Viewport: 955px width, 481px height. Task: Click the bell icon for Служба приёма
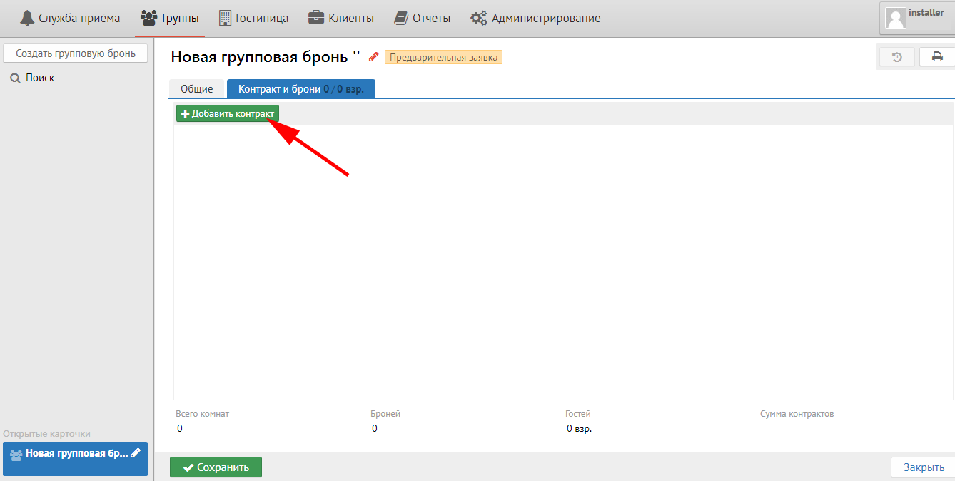[x=27, y=19]
